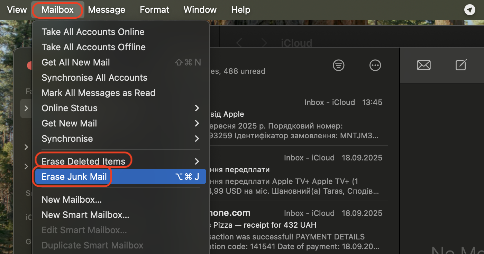Expand the sidebar mailbox chevron
The width and height of the screenshot is (484, 254).
[x=26, y=108]
